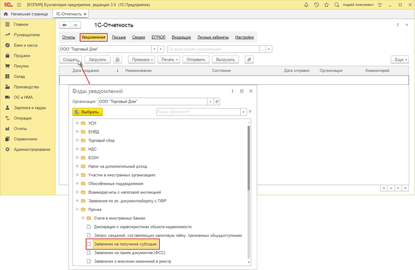Open the organization field link icon in dialog
The width and height of the screenshot is (415, 270).
217,102
